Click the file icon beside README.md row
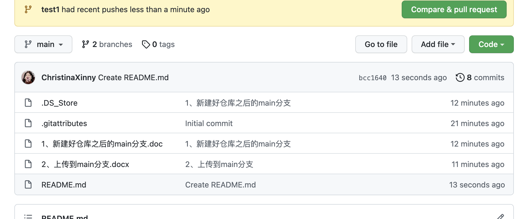Viewport: 526px width, 219px height. click(28, 184)
